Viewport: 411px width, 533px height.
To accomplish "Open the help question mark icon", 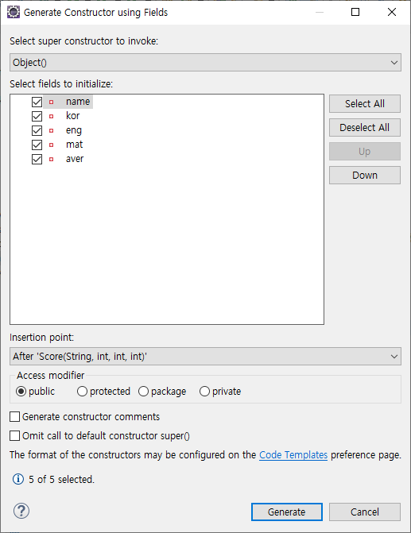I will click(x=21, y=511).
